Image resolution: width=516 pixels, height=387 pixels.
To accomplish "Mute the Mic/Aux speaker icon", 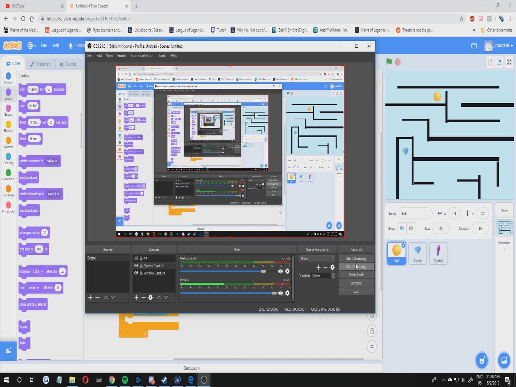I will click(281, 293).
